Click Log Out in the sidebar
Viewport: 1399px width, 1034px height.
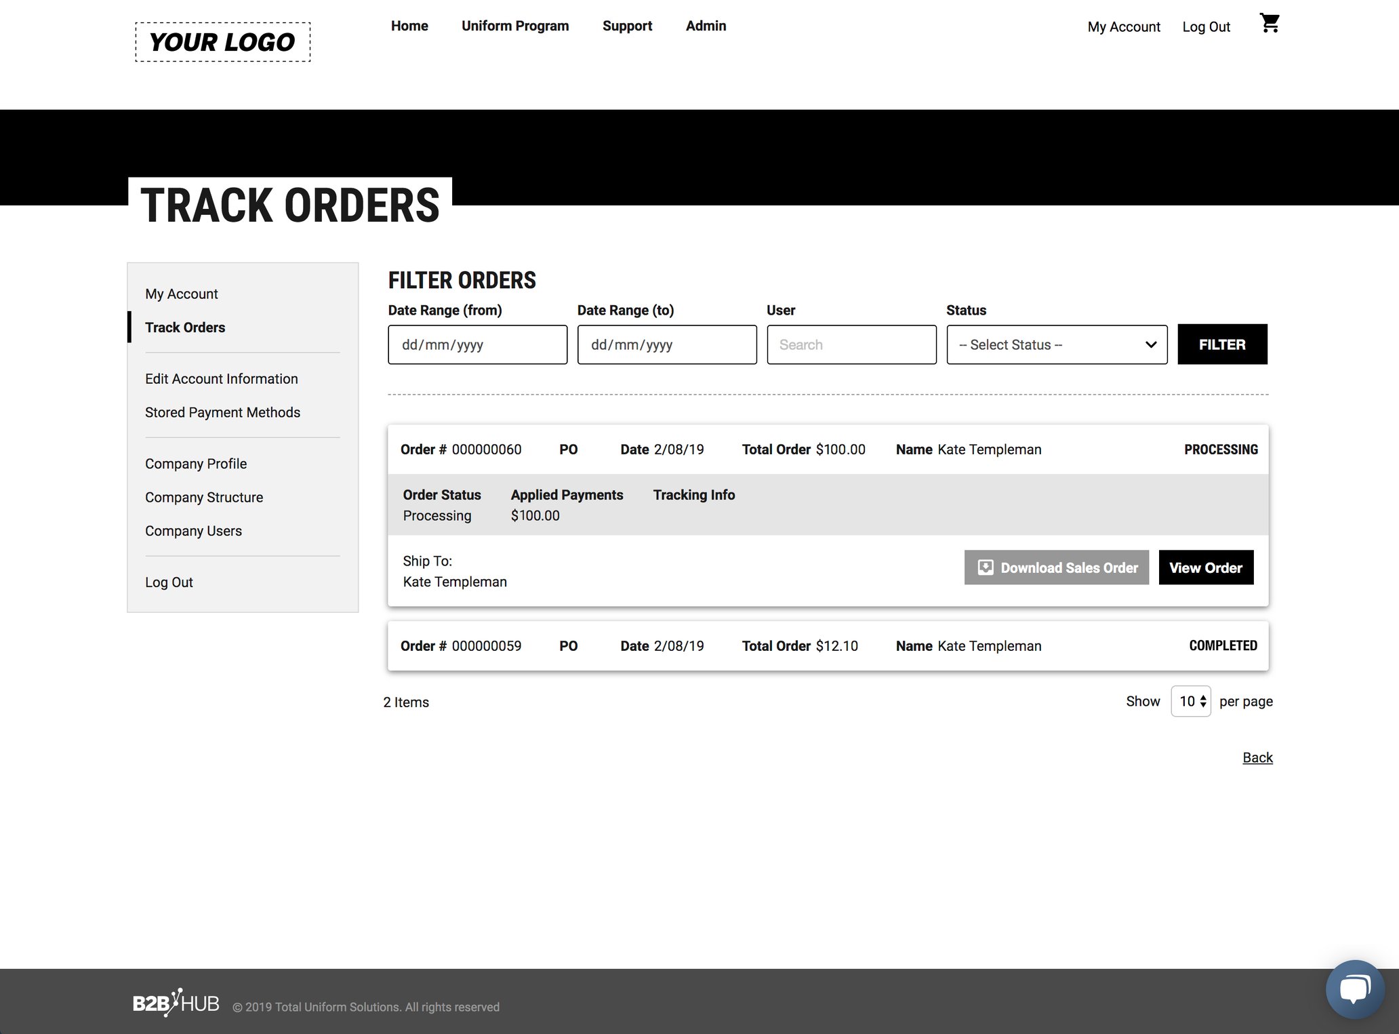(169, 582)
